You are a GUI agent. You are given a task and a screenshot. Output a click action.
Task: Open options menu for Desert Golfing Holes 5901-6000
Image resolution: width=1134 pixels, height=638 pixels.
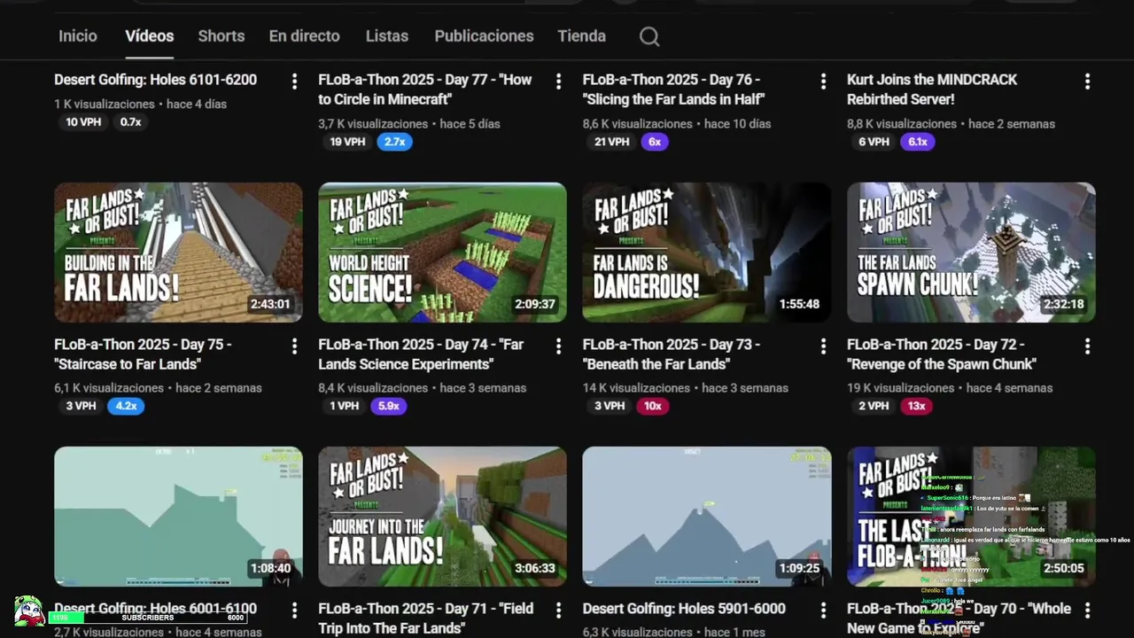click(x=823, y=611)
